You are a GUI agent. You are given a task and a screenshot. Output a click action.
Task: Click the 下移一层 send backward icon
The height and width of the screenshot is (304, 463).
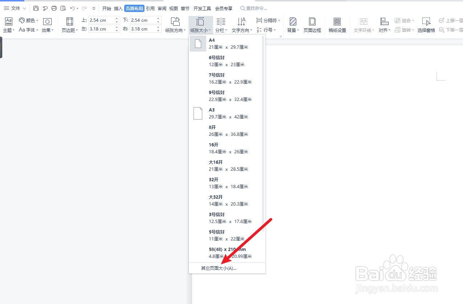click(x=442, y=30)
